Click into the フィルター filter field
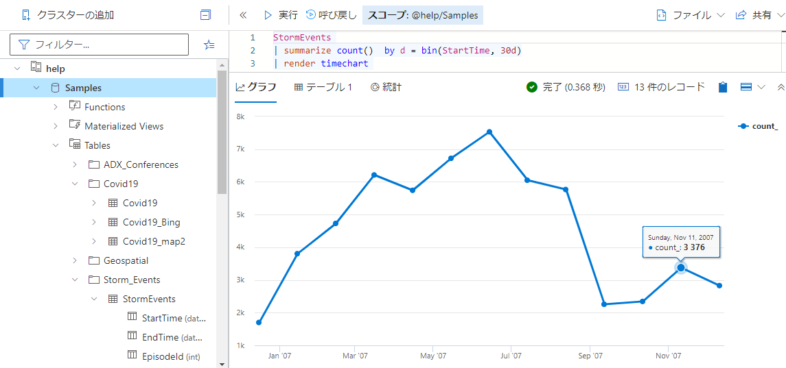This screenshot has width=786, height=368. 100,45
